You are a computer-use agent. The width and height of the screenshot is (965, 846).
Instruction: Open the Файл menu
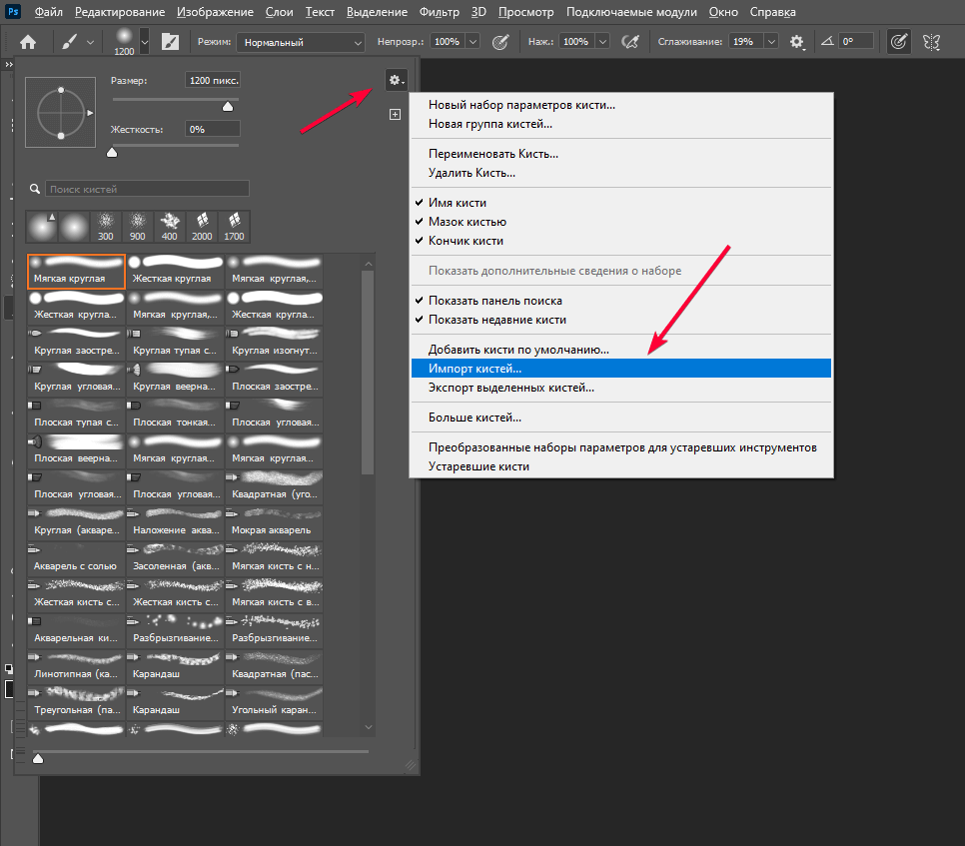[49, 12]
